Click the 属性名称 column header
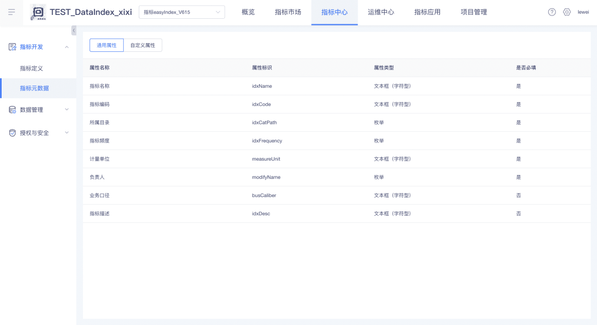Screen dimensions: 597x325 [99, 68]
